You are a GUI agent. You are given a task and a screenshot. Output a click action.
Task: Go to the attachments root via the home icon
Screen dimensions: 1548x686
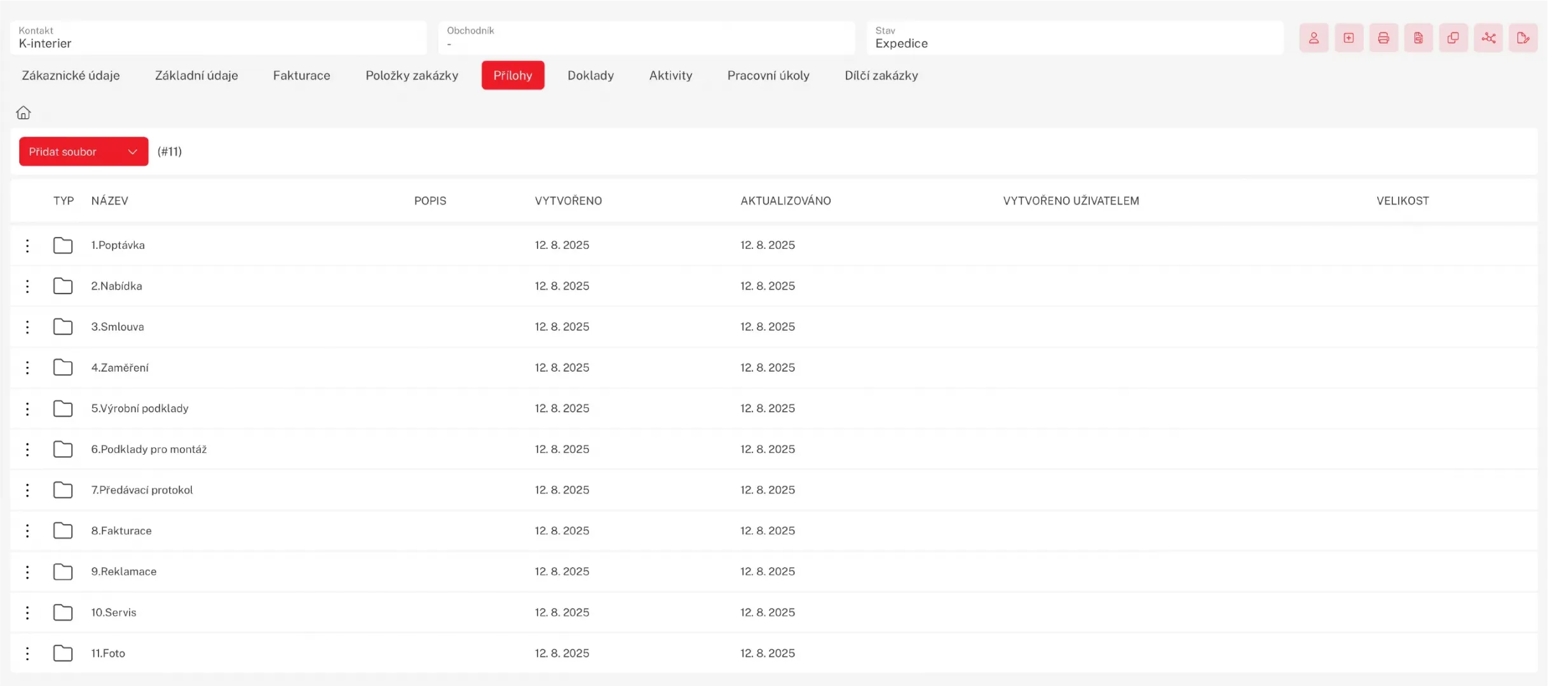point(24,112)
